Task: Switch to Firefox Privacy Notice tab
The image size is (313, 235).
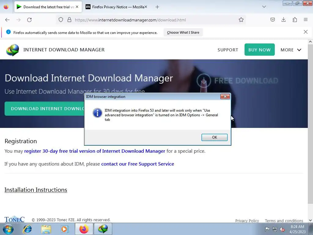Action: click(116, 7)
